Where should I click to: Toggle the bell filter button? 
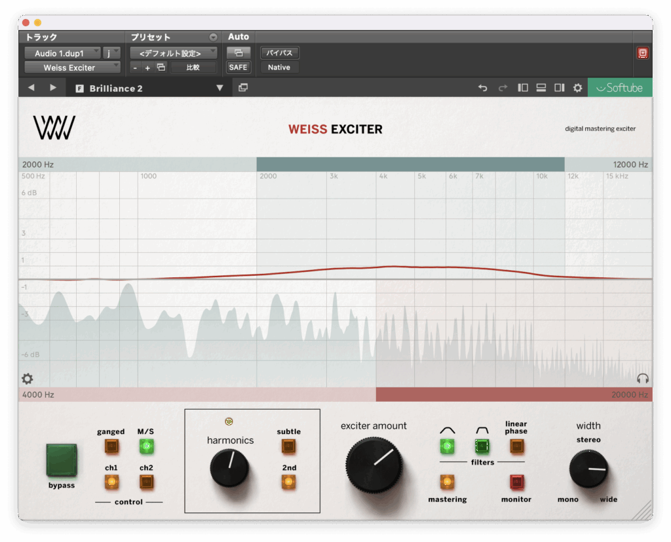click(x=447, y=446)
